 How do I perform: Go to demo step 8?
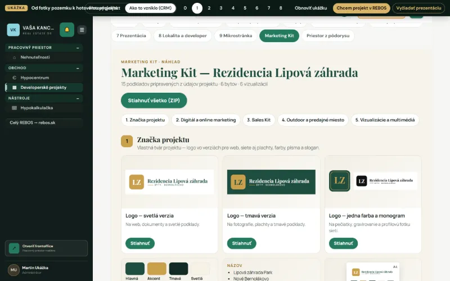click(x=281, y=8)
